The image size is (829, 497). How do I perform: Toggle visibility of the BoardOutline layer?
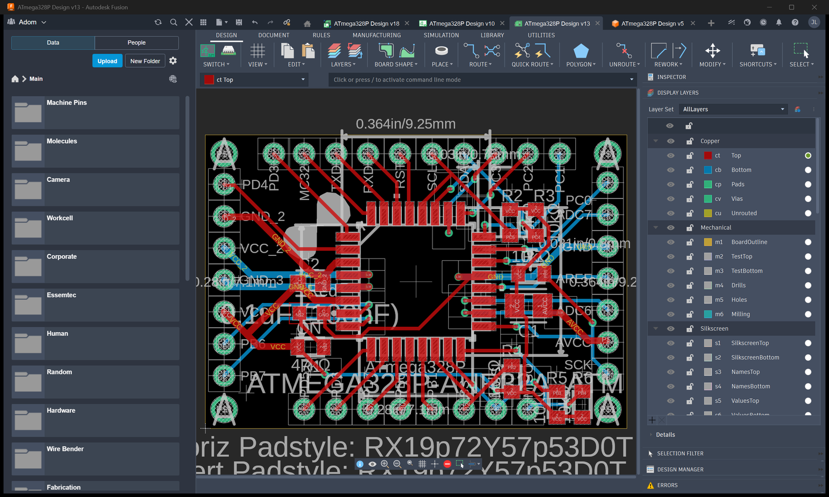670,242
